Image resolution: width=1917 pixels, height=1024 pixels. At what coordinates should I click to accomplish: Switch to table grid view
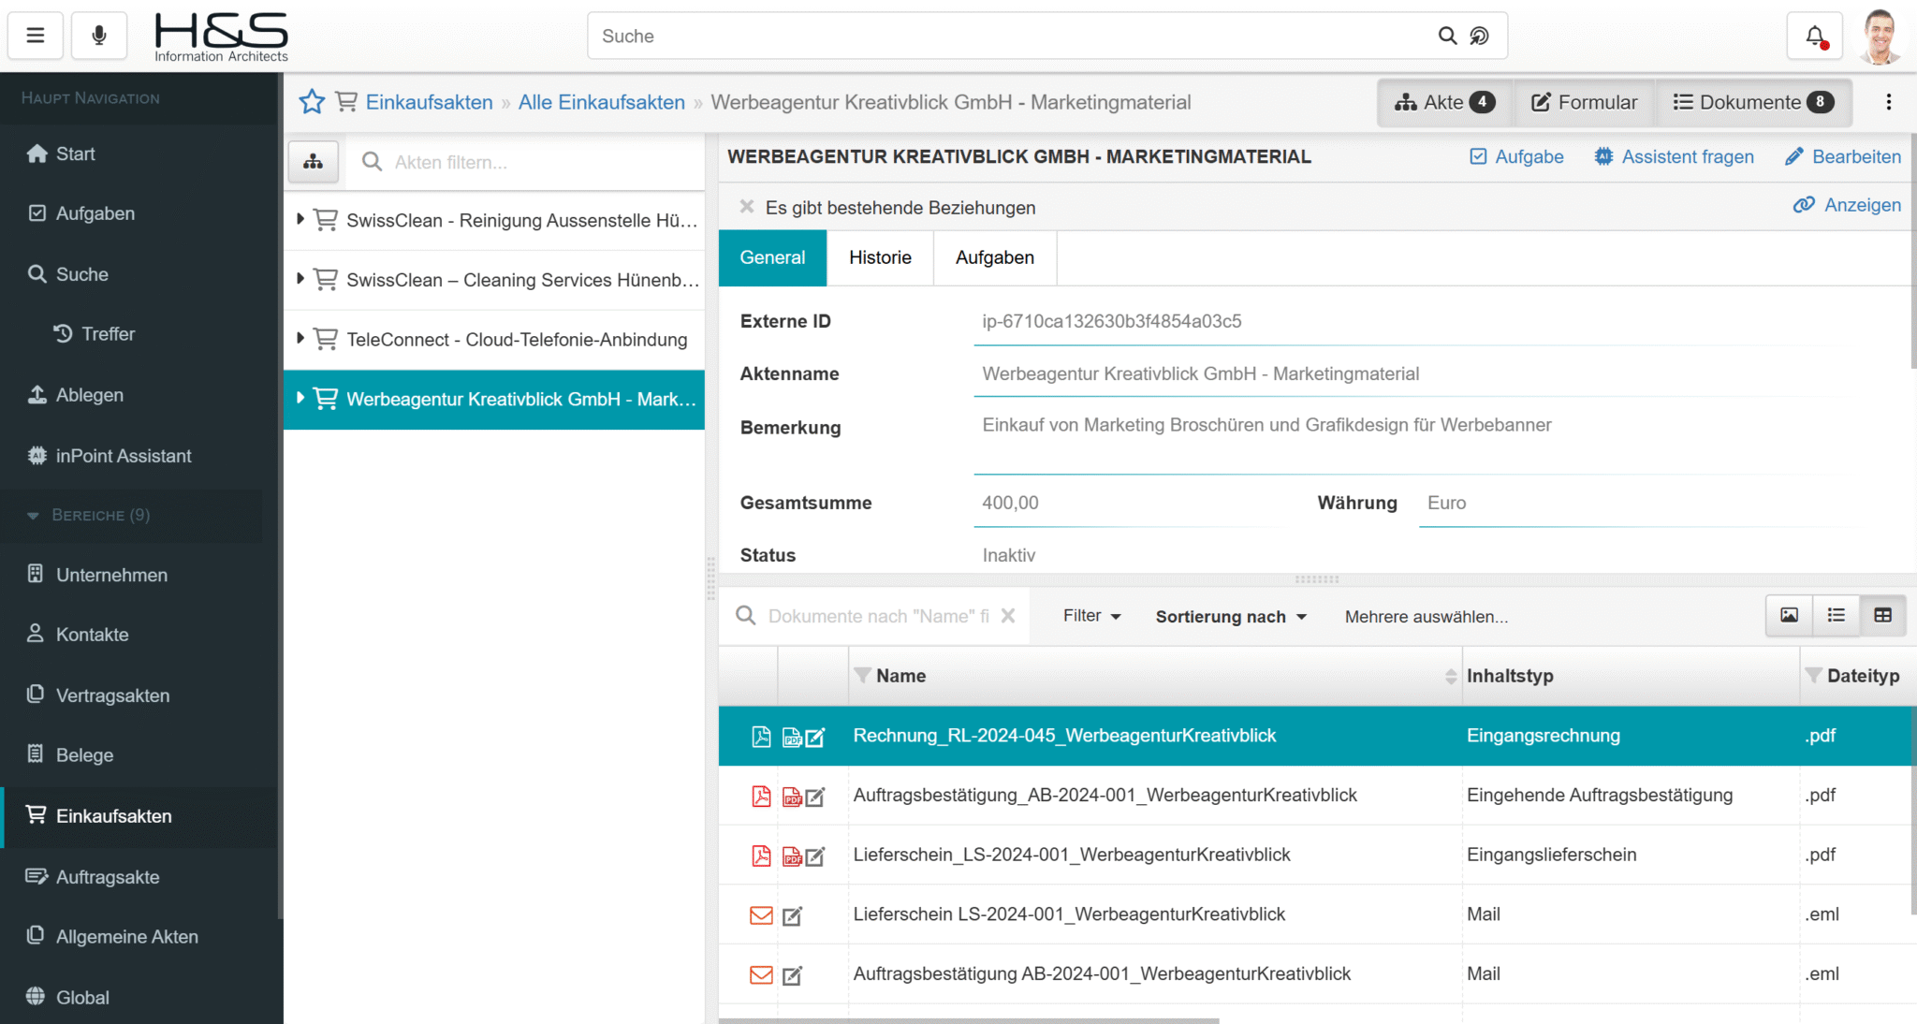pyautogui.click(x=1882, y=615)
